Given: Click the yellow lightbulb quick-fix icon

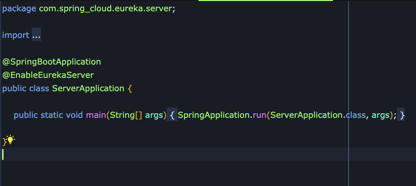Looking at the screenshot, I should (11, 140).
